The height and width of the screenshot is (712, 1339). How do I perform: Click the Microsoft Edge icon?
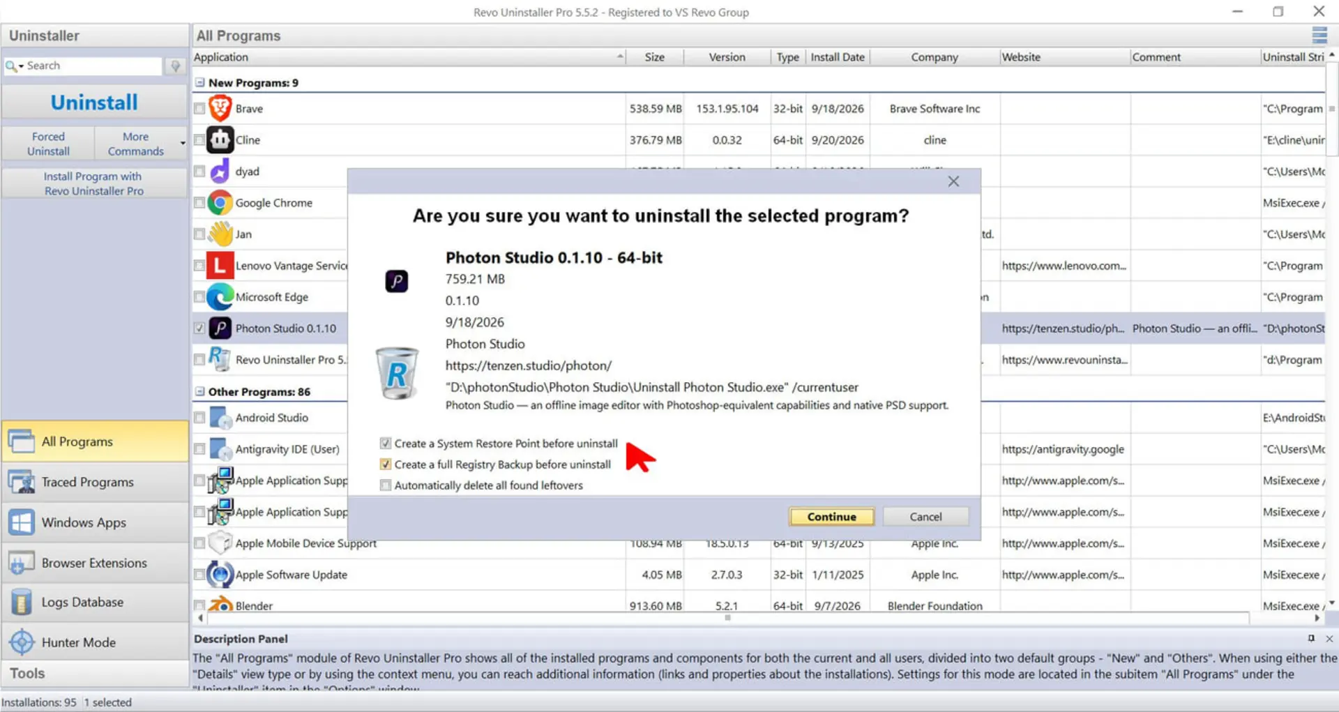tap(220, 297)
